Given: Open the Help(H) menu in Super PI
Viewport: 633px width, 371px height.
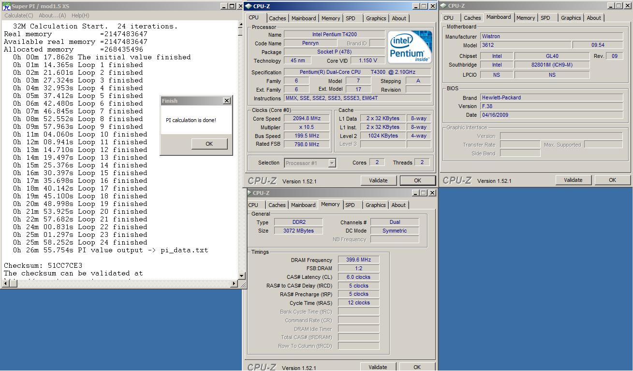Looking at the screenshot, I should coord(80,15).
